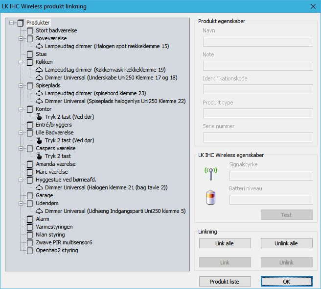The height and width of the screenshot is (289, 321).
Task: Click the push-button icon under Kontor
Action: 39,117
